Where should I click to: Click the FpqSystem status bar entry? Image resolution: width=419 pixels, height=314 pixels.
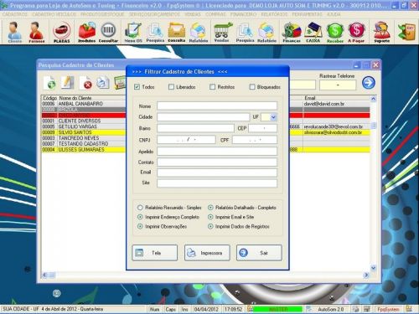point(389,309)
